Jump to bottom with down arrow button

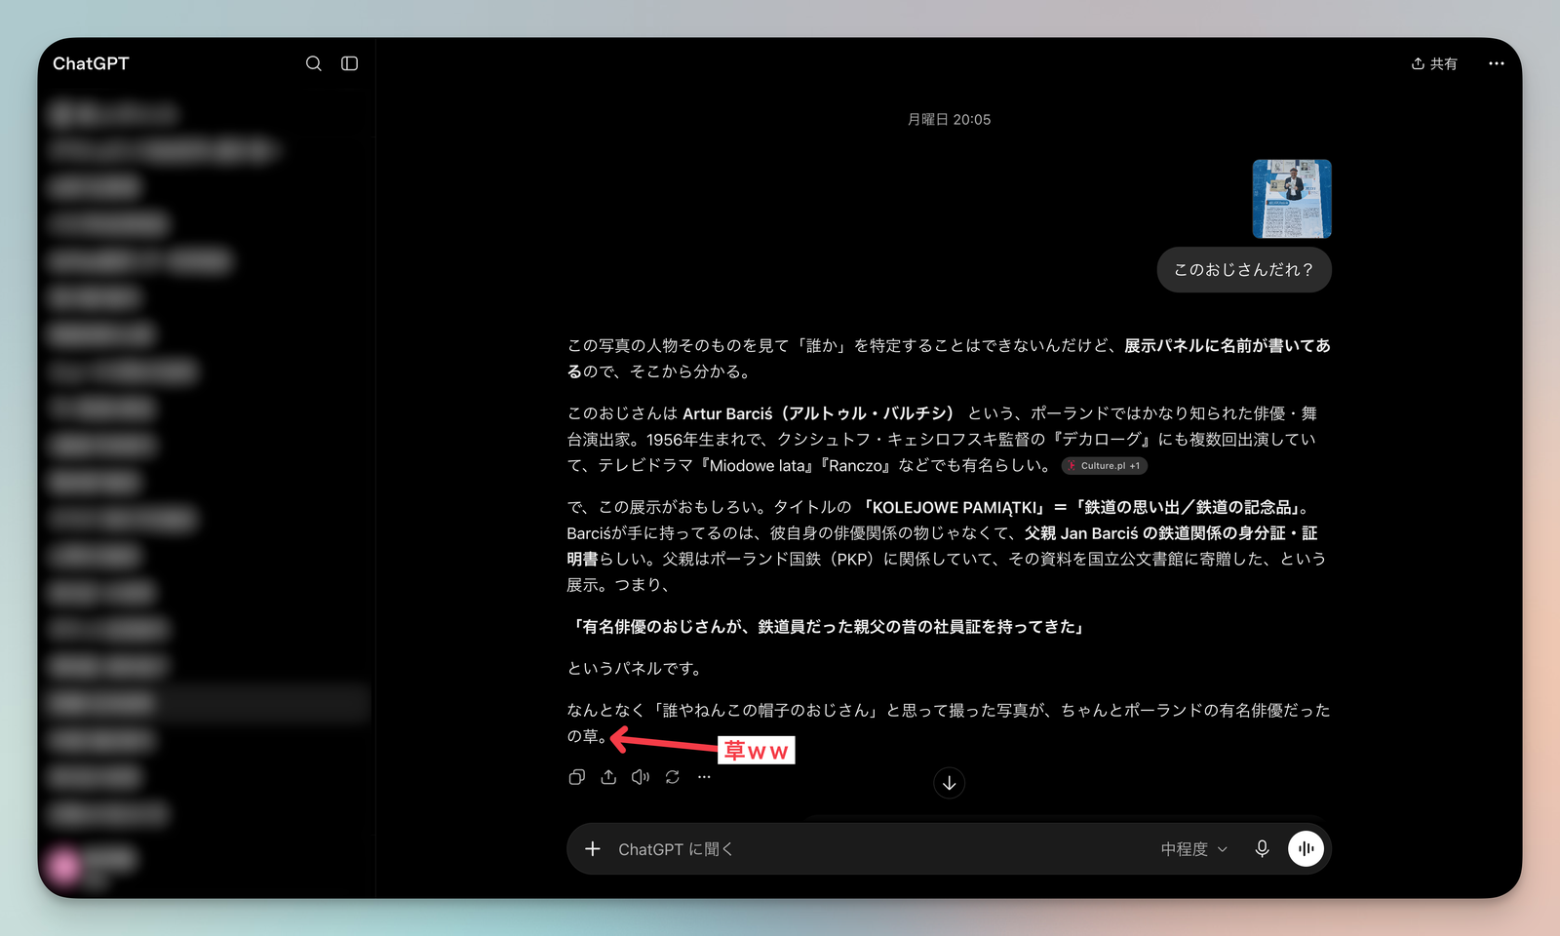click(x=949, y=783)
